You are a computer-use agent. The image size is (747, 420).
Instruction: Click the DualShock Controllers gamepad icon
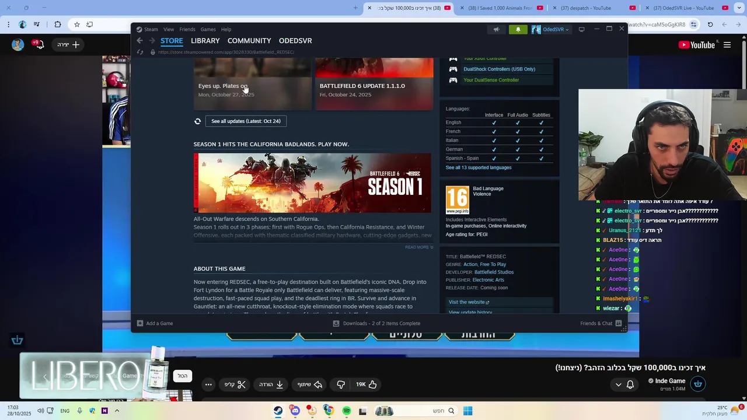(453, 69)
